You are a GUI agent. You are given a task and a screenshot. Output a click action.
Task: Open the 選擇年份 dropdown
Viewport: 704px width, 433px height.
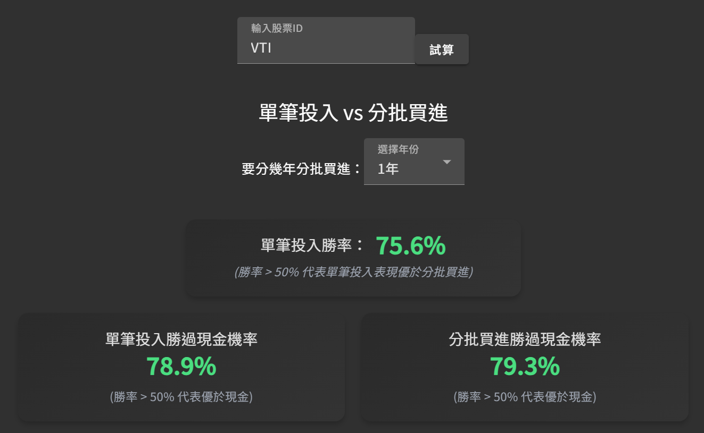(413, 162)
